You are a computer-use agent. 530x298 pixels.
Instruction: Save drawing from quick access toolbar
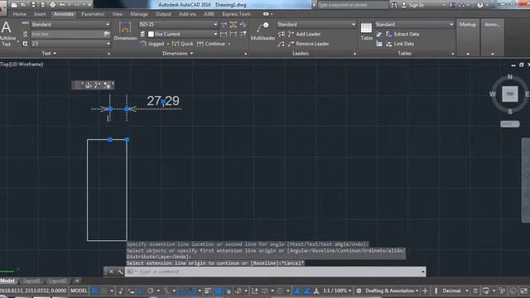pos(33,5)
